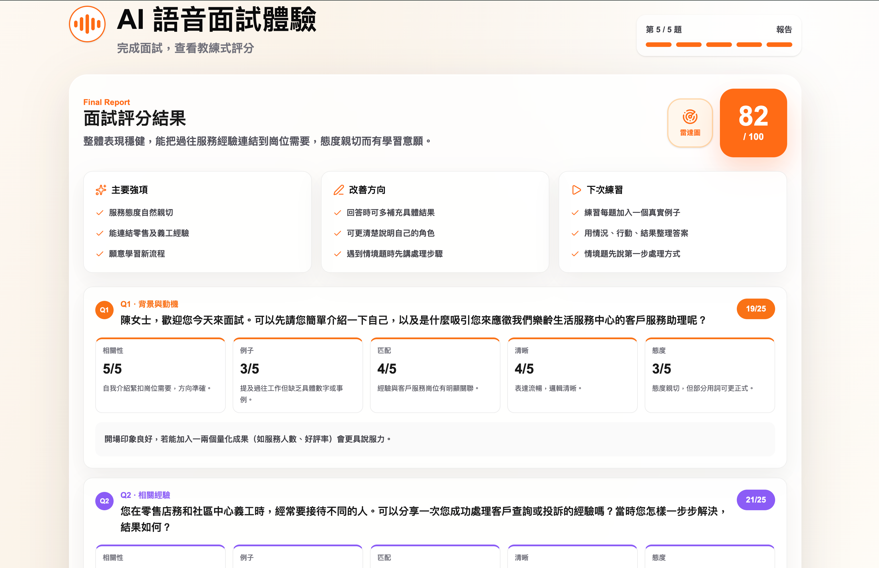Click the Final Report label
This screenshot has width=879, height=568.
(106, 102)
